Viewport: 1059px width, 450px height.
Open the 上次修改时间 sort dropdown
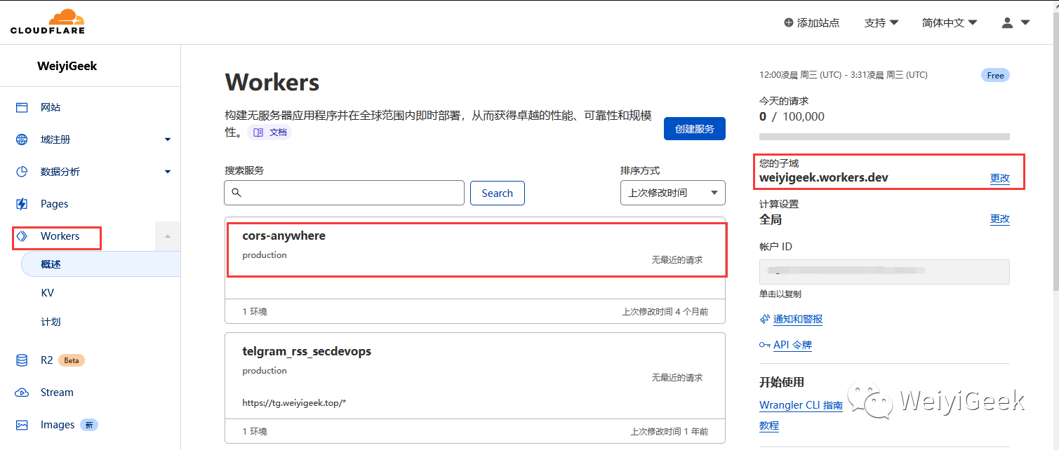[x=673, y=193]
